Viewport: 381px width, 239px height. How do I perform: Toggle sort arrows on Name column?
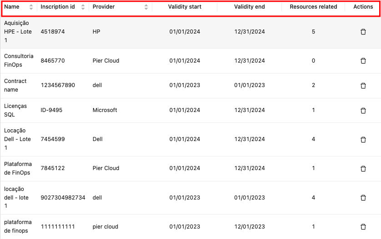(31, 7)
